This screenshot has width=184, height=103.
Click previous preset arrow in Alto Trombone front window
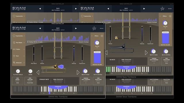40,28
